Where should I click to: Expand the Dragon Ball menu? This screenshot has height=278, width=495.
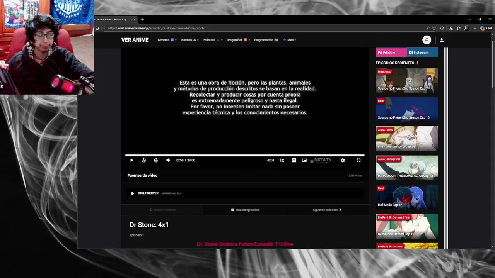(238, 40)
